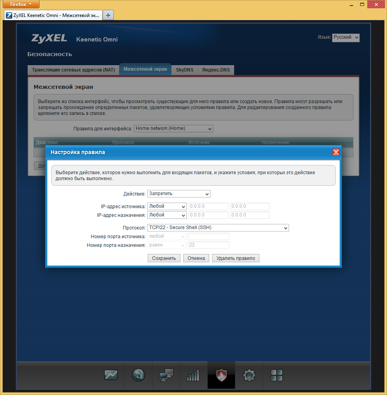The height and width of the screenshot is (395, 387).
Task: Open the Firefox menu button
Action: pos(21,4)
